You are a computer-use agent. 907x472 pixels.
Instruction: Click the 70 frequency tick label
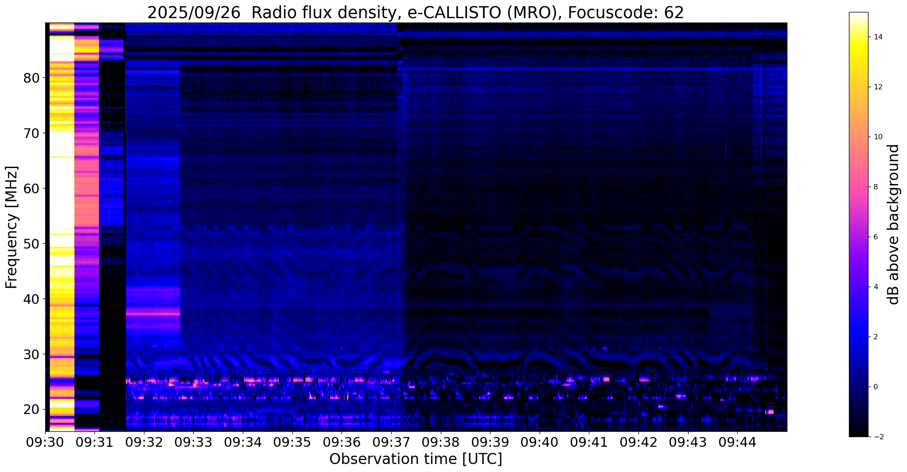31,133
